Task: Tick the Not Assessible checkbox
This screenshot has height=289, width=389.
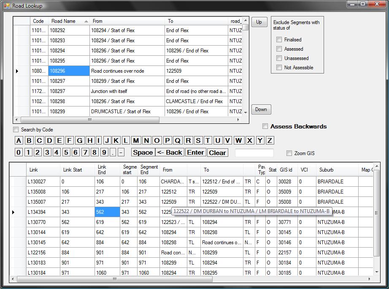Action: 279,68
